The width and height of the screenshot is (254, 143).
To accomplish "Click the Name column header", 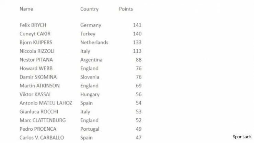I will point(26,9).
